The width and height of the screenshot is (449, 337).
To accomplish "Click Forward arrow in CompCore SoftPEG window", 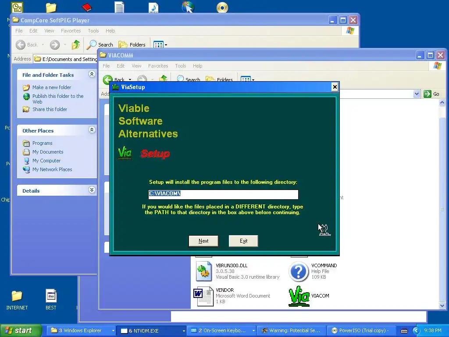I will pyautogui.click(x=55, y=45).
